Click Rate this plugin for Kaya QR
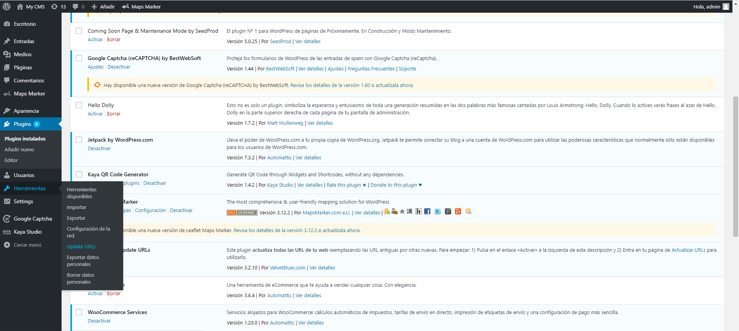This screenshot has height=331, width=739. (346, 185)
